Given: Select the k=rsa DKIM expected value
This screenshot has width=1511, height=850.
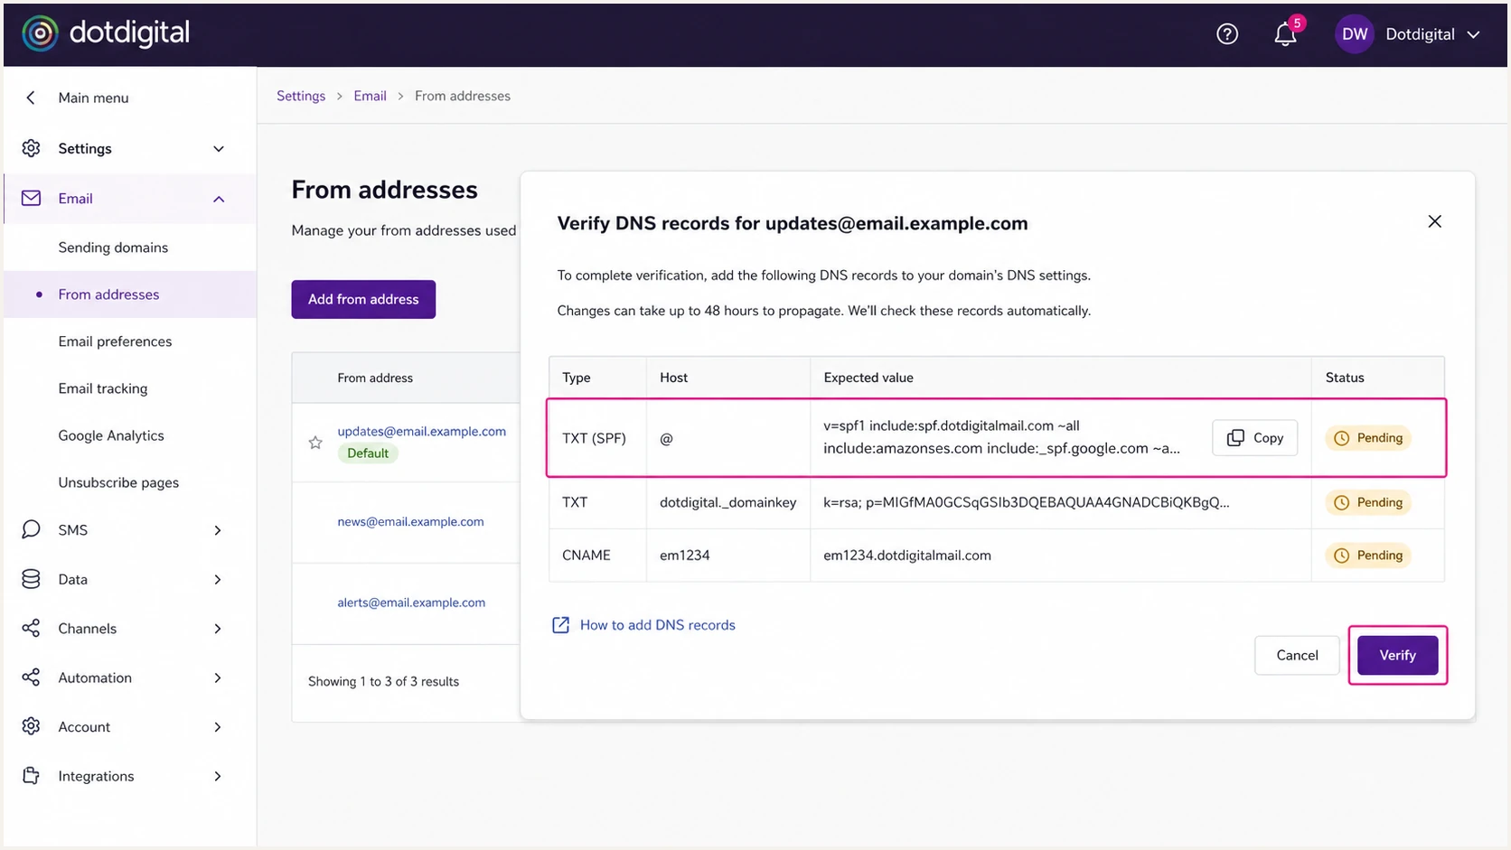Looking at the screenshot, I should [1026, 502].
